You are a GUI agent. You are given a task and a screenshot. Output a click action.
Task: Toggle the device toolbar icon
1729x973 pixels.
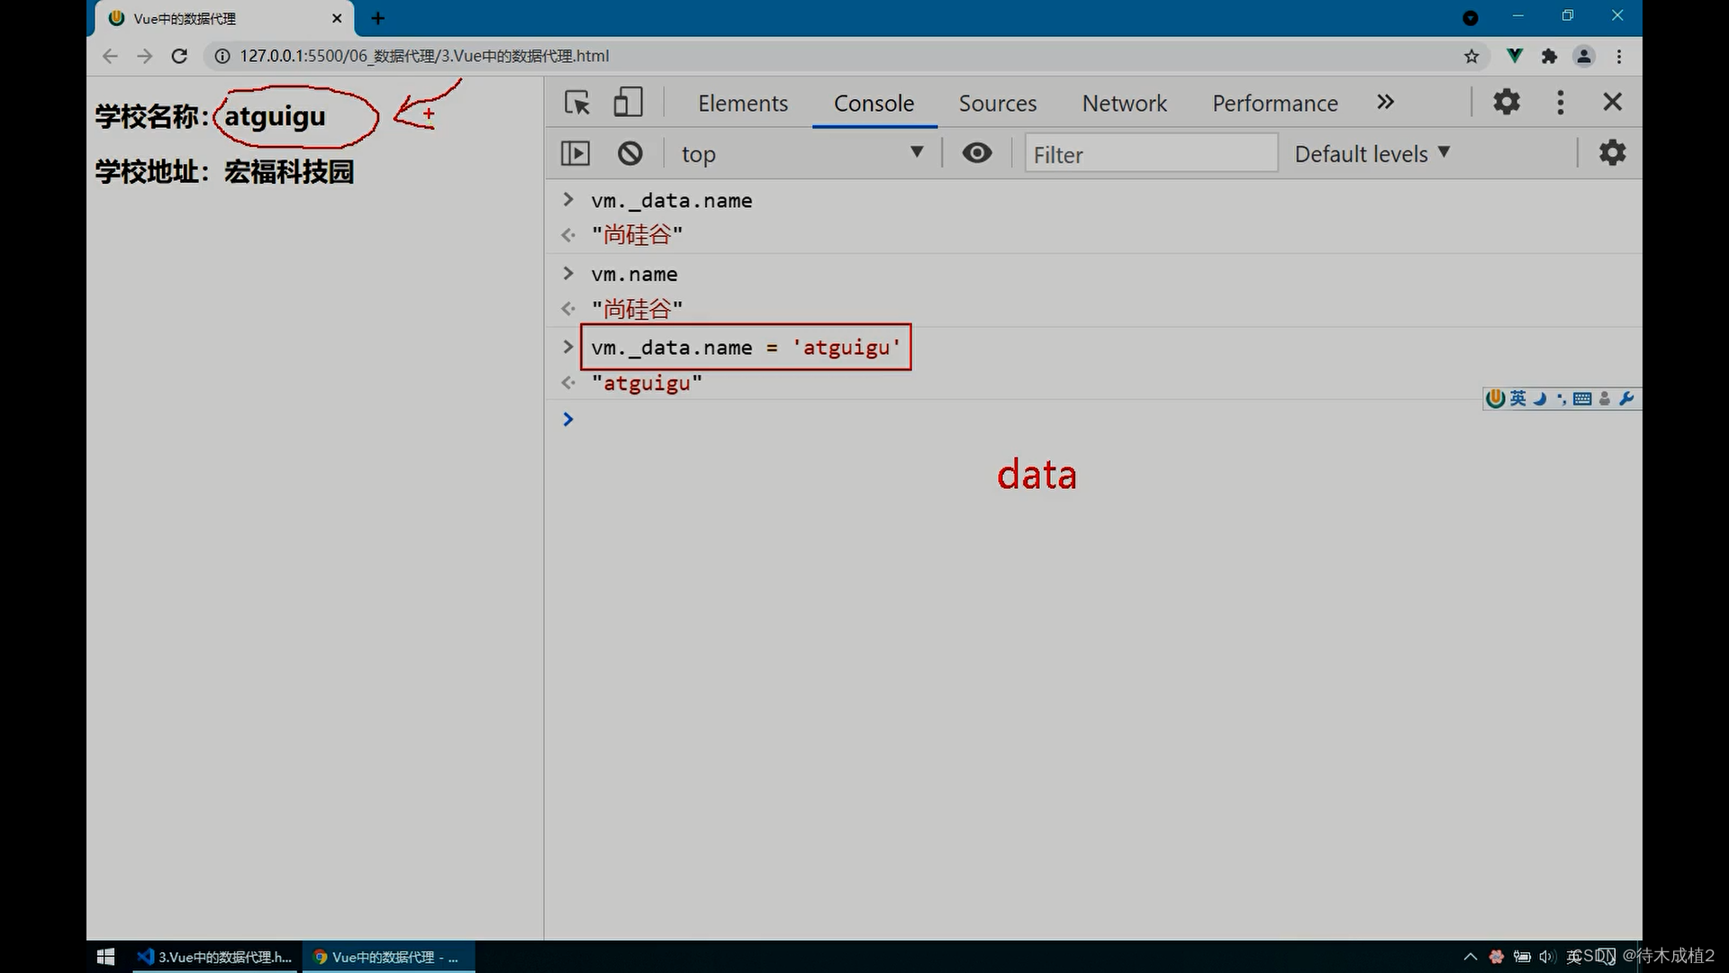[628, 102]
